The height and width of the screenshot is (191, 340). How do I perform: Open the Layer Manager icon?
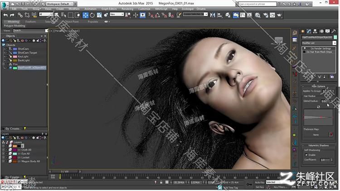click(x=228, y=15)
